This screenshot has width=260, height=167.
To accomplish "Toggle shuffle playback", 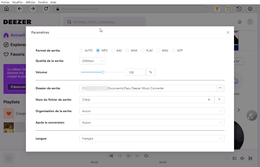I will click(111, 156).
